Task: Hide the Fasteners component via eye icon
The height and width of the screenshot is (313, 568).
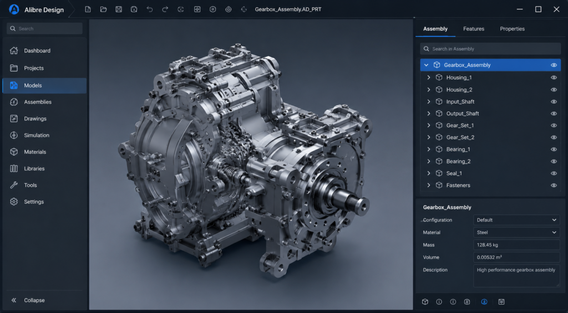Action: click(x=554, y=185)
